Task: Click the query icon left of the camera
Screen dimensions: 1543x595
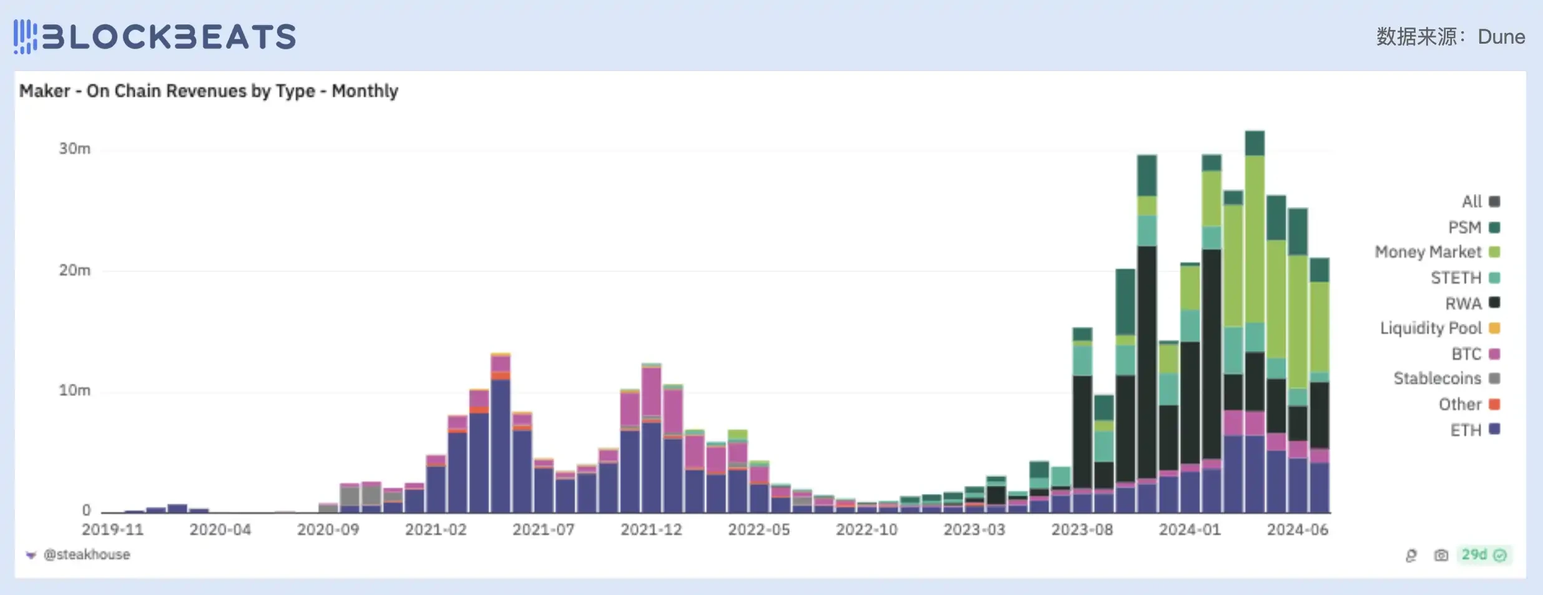Action: coord(1411,555)
